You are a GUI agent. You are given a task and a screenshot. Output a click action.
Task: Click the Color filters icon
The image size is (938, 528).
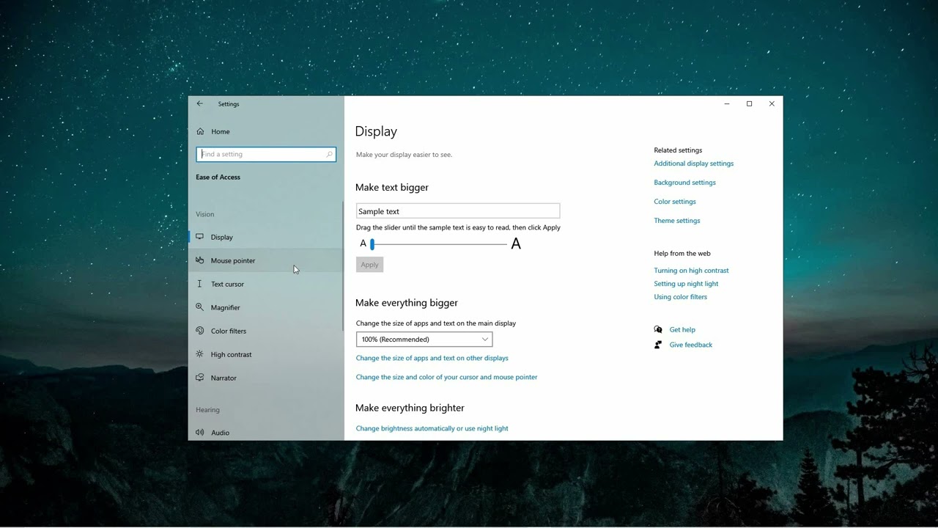[199, 331]
